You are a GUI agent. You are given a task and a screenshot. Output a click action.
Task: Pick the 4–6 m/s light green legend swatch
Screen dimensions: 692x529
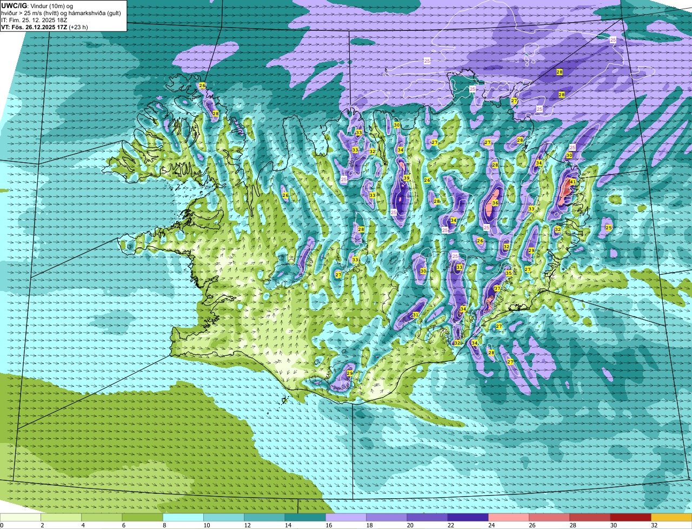102,517
